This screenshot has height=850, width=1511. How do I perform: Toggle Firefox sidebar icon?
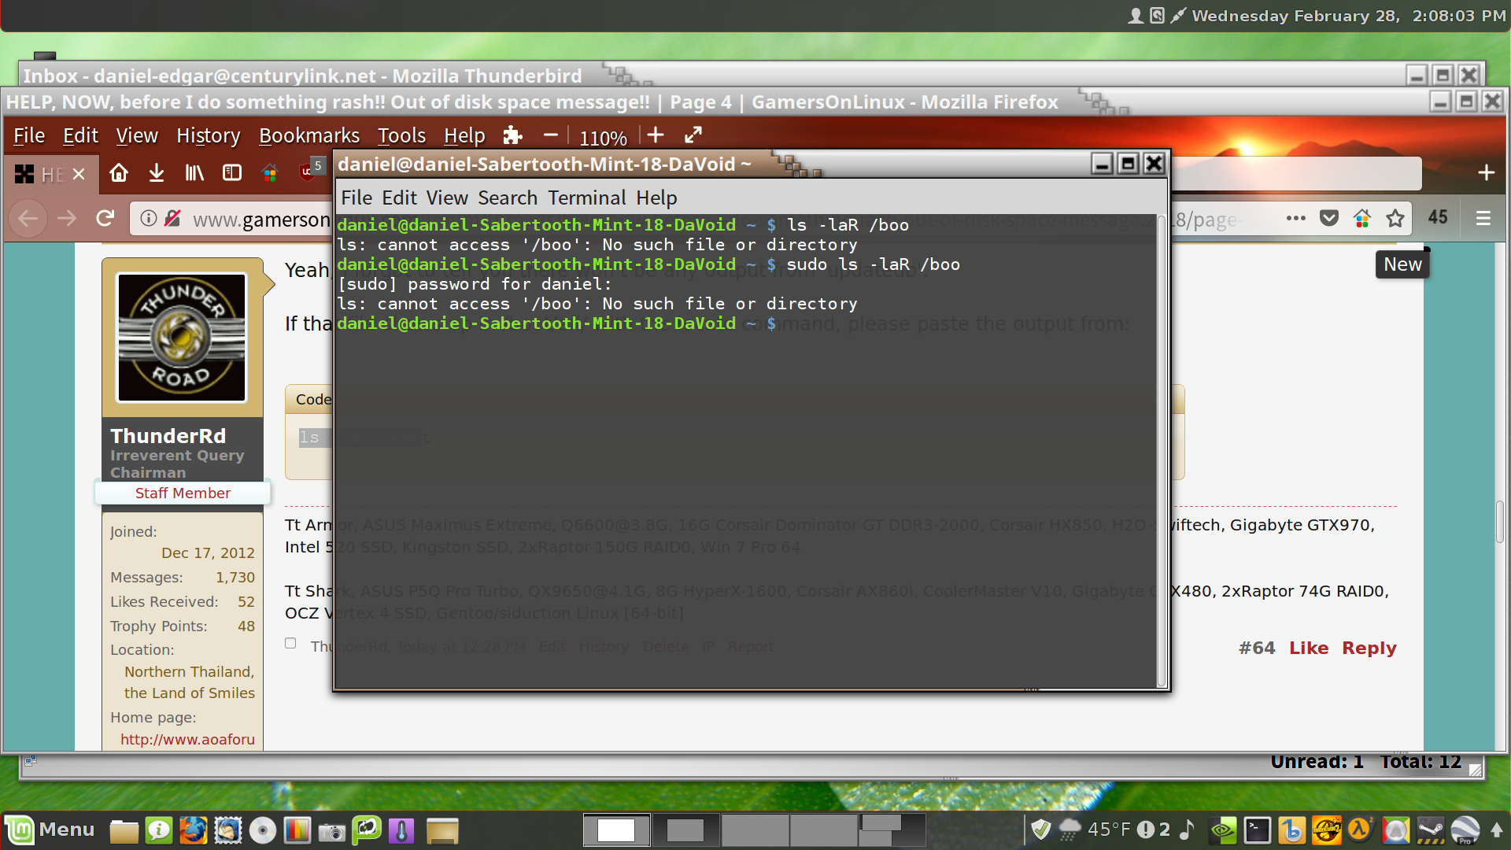pos(232,172)
